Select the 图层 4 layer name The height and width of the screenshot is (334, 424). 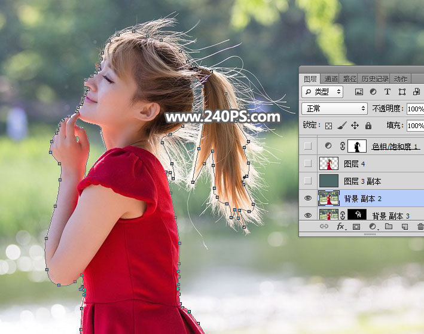(x=354, y=164)
